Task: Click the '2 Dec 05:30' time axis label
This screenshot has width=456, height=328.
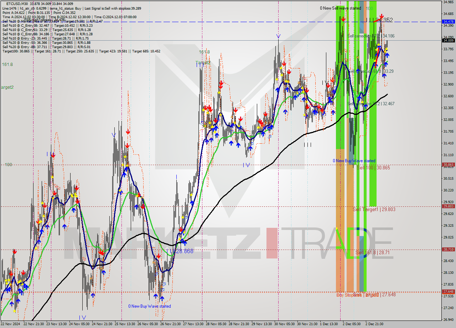Action: [x=351, y=324]
